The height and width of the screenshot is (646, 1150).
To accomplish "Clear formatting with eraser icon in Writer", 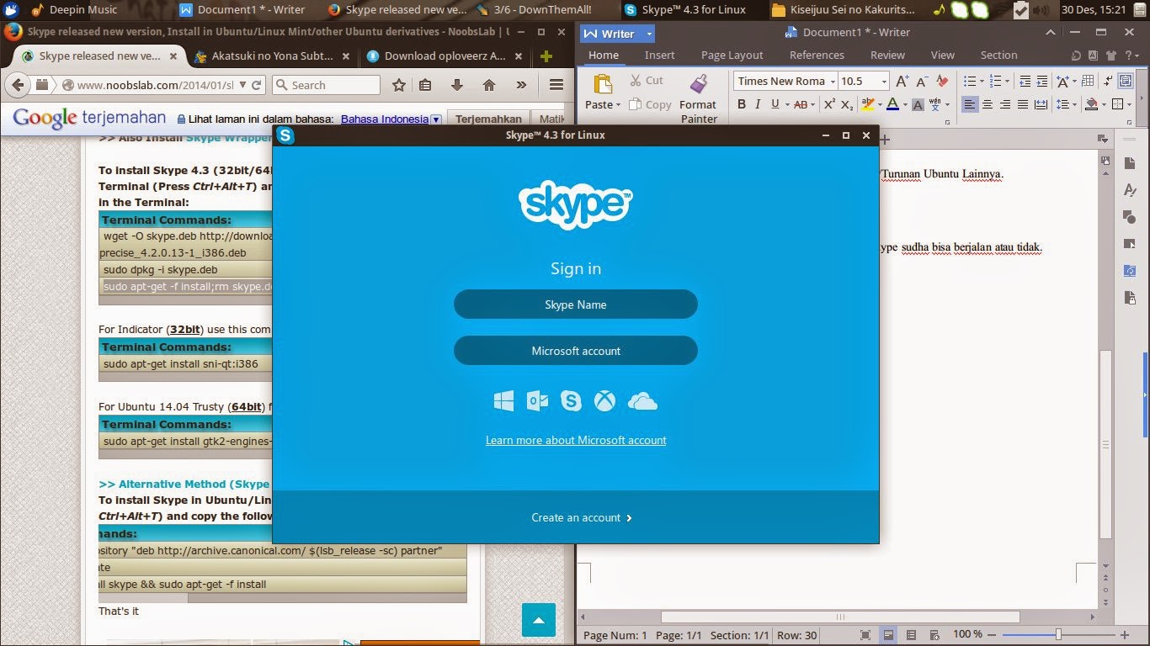I will 942,82.
